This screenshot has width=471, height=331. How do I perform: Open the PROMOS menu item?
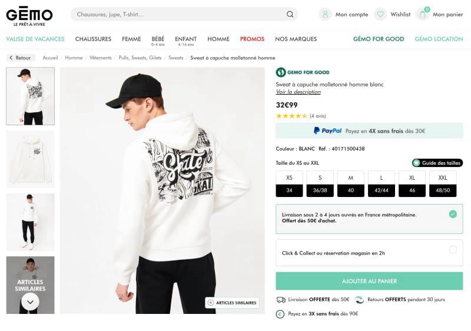pyautogui.click(x=252, y=39)
